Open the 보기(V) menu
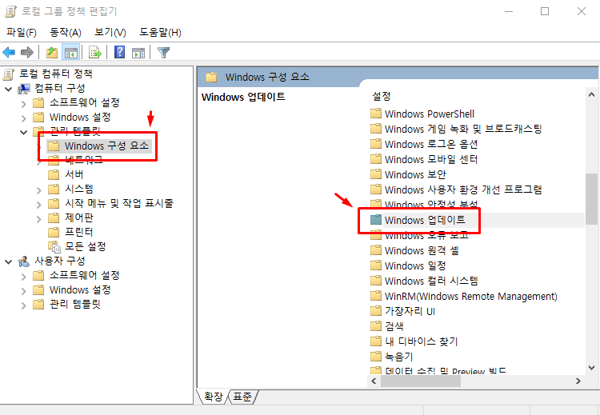This screenshot has width=600, height=415. pyautogui.click(x=110, y=33)
